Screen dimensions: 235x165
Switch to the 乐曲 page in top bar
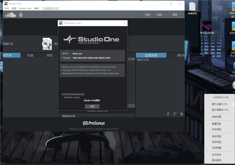coord(159,15)
